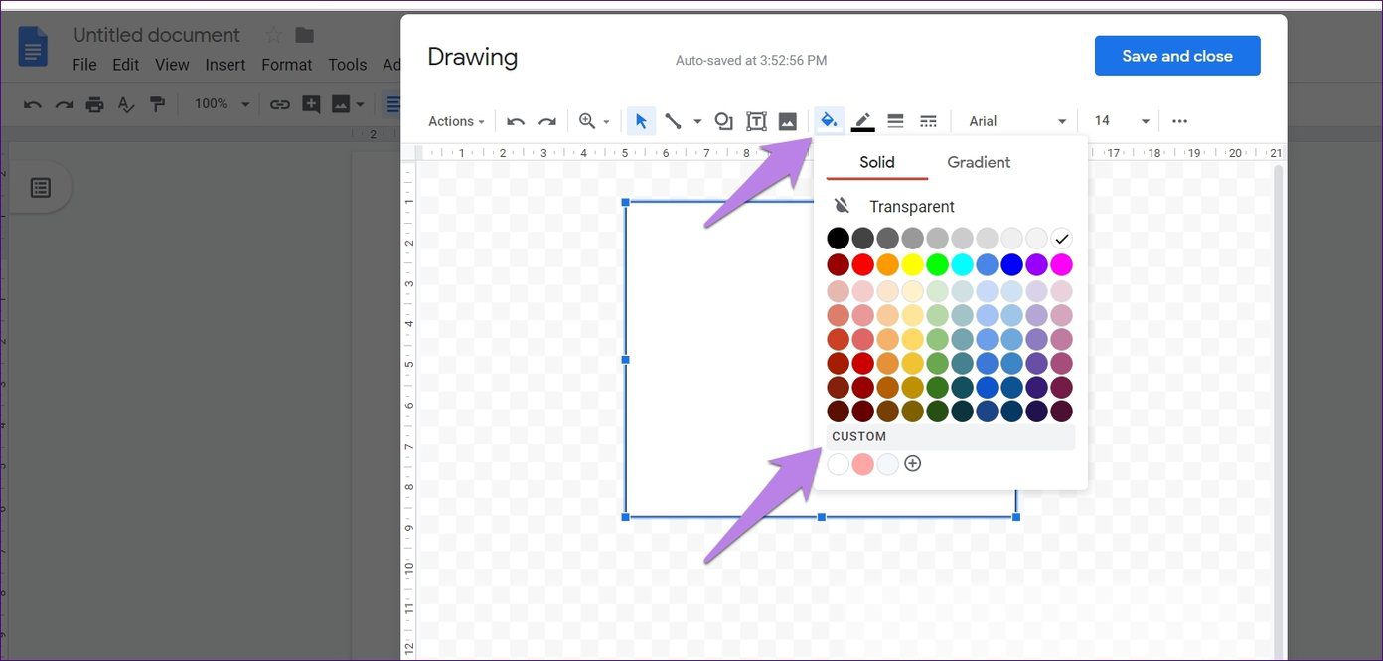
Task: Open the Arial font dropdown
Action: [1017, 121]
